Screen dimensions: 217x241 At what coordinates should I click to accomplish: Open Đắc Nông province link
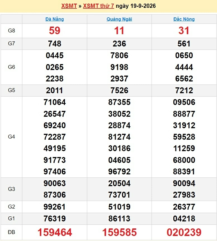(x=184, y=19)
